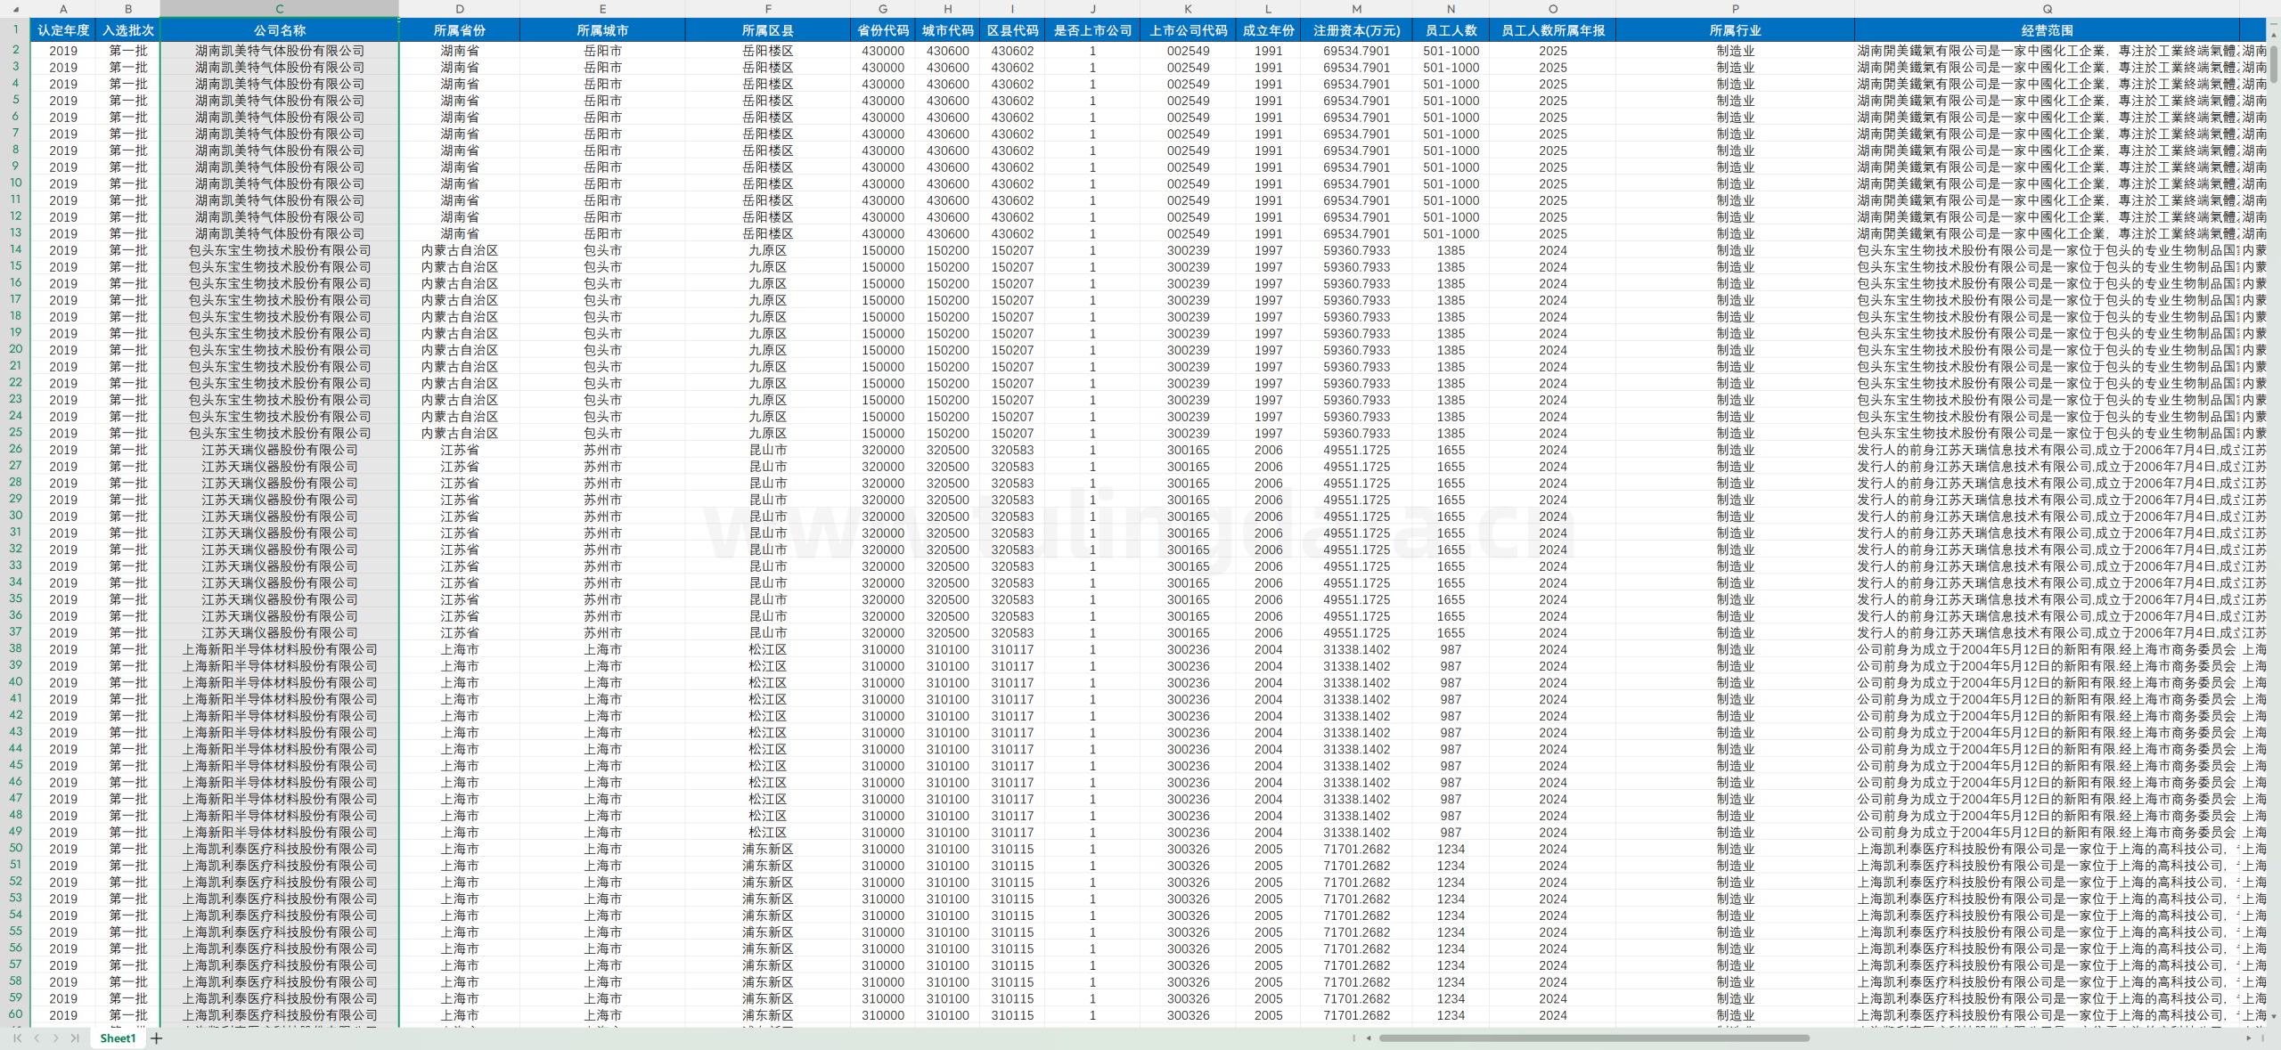Click the 上市公司代码 header cell
This screenshot has height=1050, width=2281.
1189,30
